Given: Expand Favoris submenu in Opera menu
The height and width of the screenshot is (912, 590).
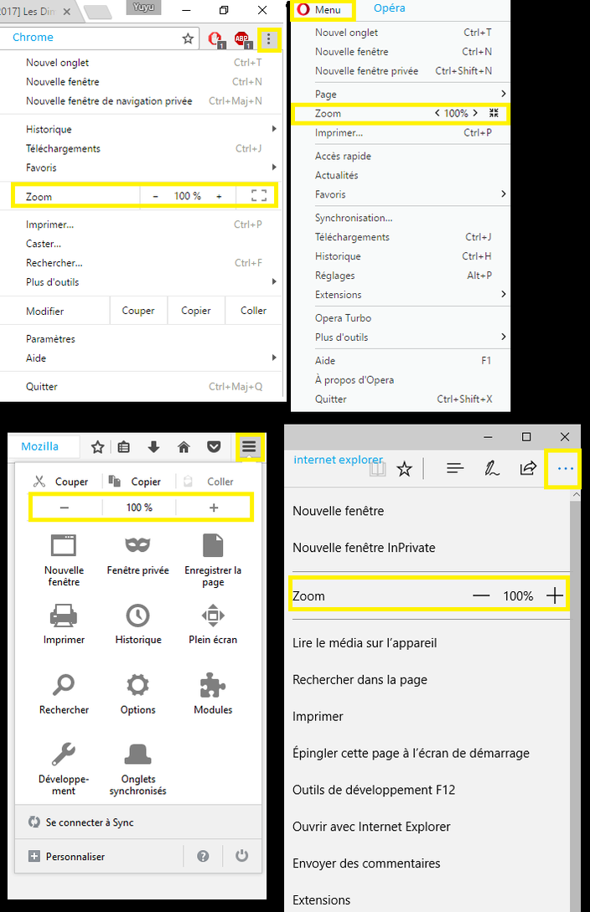Looking at the screenshot, I should 504,193.
